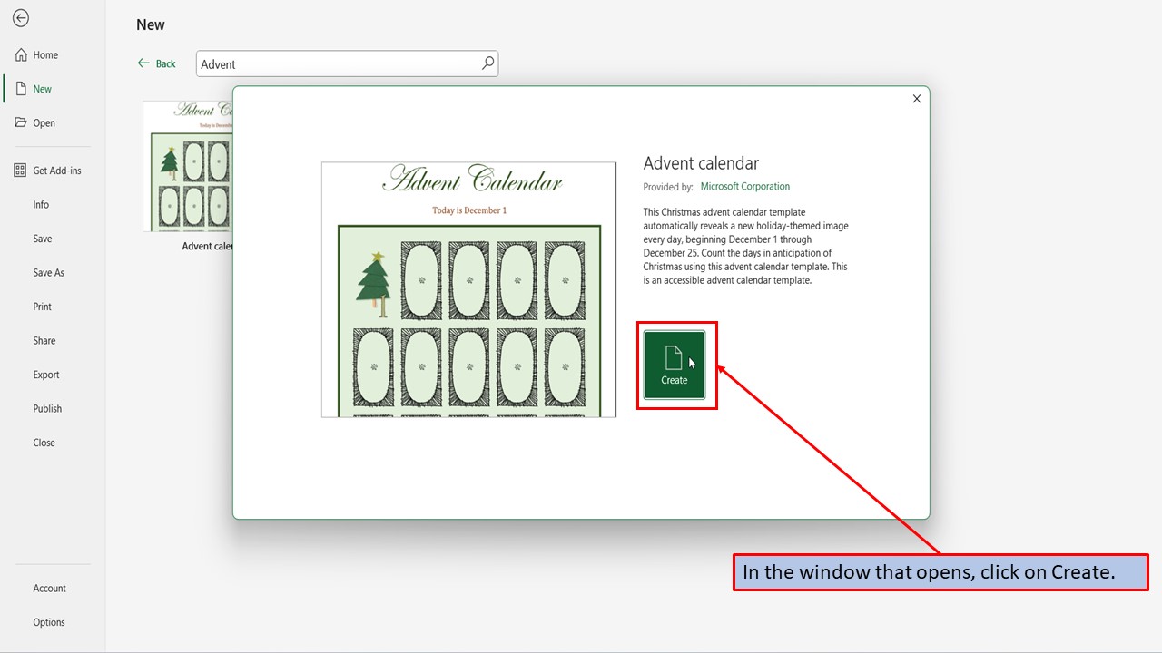This screenshot has width=1162, height=653.
Task: Go to Account settings
Action: point(49,588)
